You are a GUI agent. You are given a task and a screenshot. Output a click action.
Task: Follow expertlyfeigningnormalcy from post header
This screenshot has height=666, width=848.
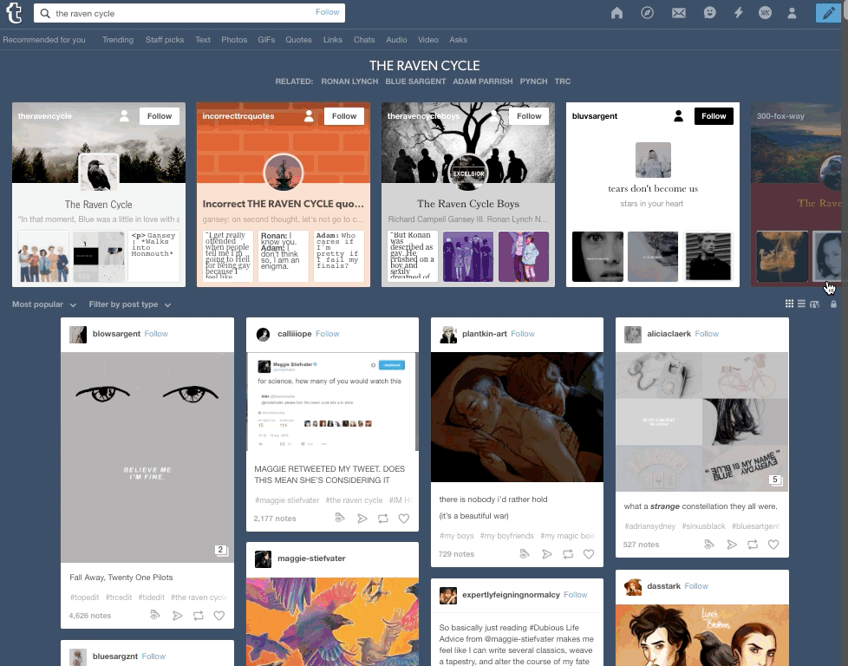(x=576, y=595)
